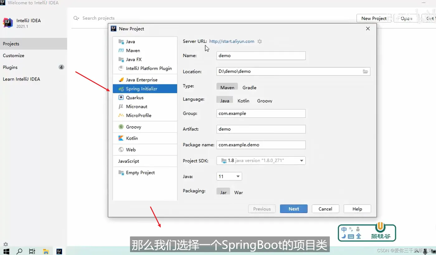Open Task View on the taskbar
The height and width of the screenshot is (255, 436).
click(32, 251)
